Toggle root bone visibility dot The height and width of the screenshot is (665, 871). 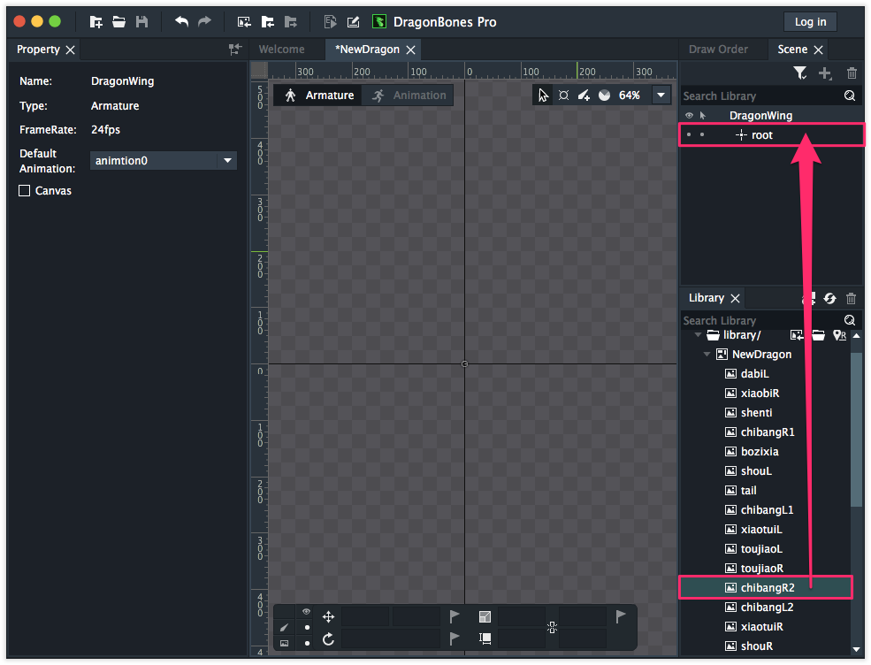coord(689,135)
